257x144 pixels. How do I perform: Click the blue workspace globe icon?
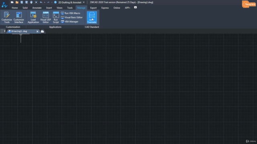55,2
